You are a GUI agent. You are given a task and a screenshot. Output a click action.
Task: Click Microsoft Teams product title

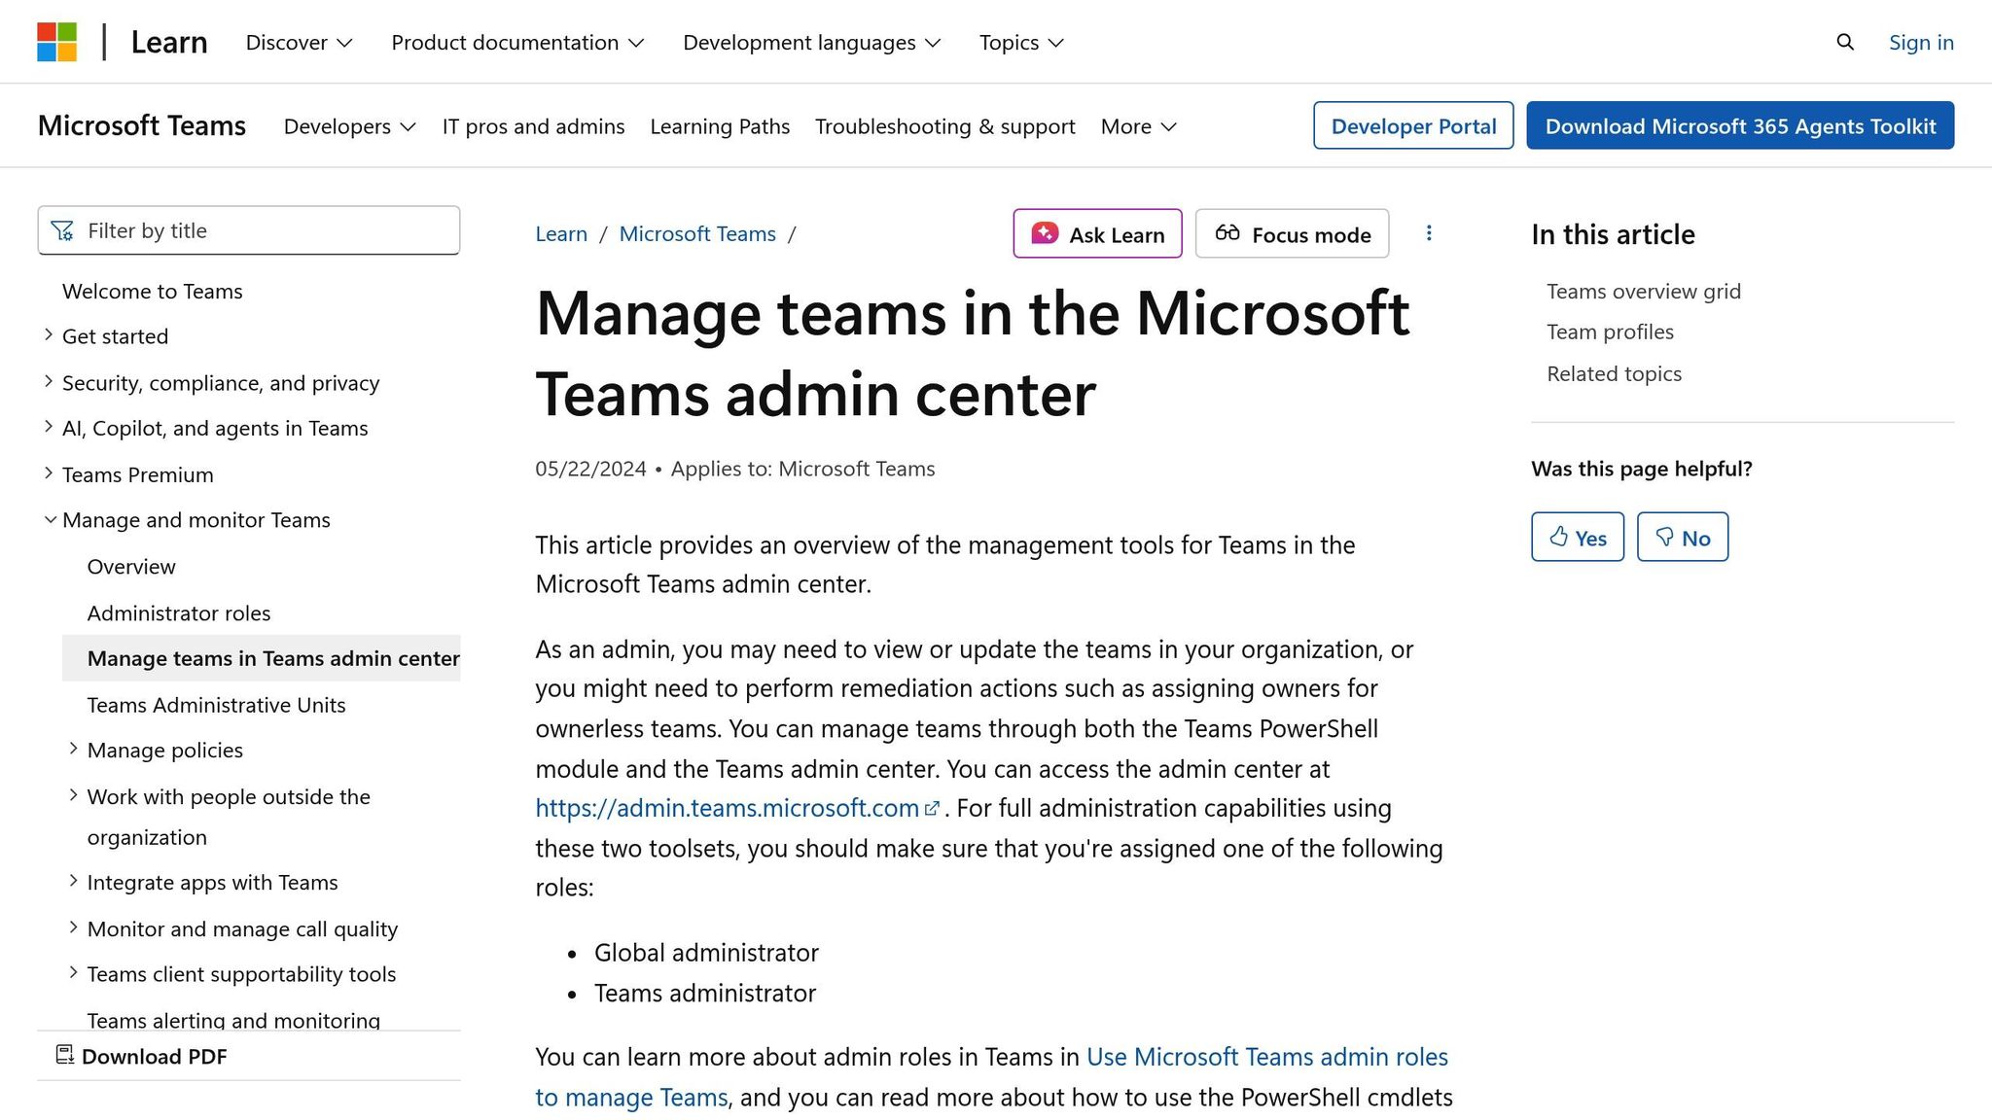[142, 125]
